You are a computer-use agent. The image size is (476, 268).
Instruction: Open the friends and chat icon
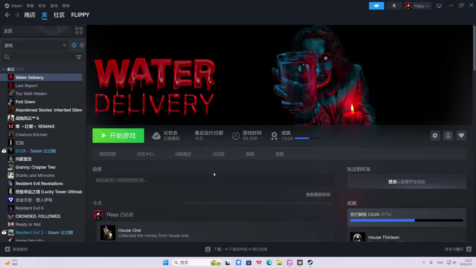469,249
